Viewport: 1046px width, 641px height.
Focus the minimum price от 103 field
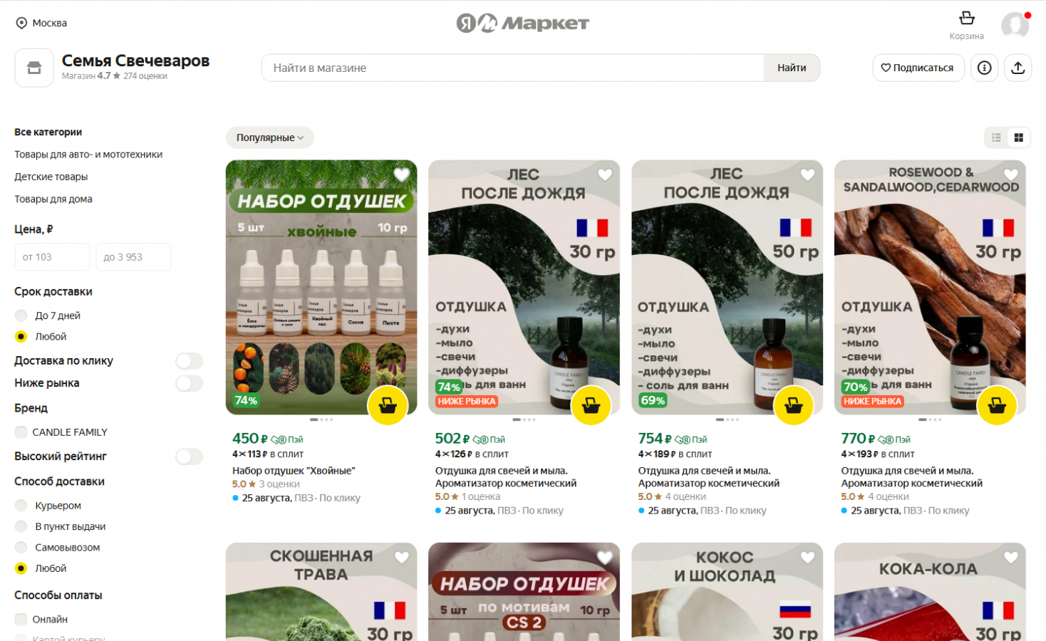(52, 257)
